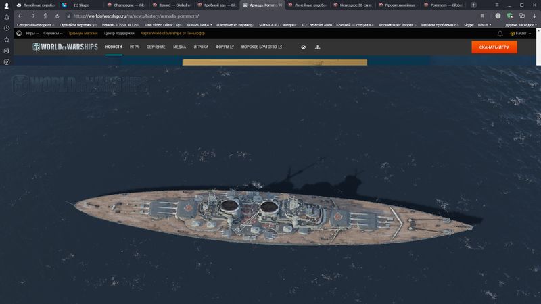Viewport: 541px width, 304px height.
Task: Switch to the Гребной вал tab
Action: click(216, 5)
